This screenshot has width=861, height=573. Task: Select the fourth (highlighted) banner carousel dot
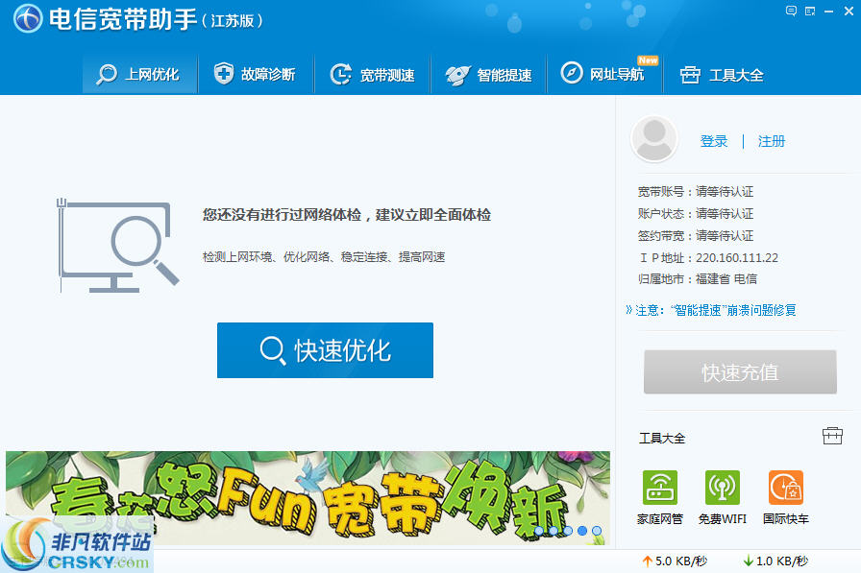[x=582, y=531]
